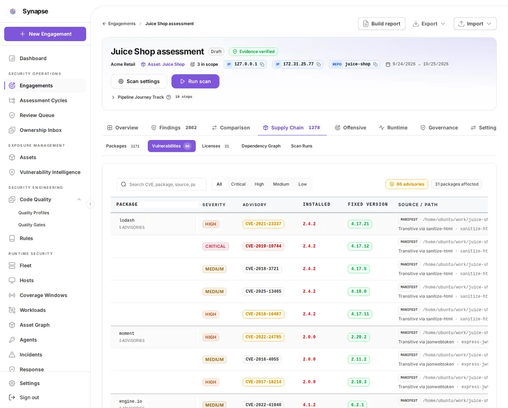Click the Run scan button
This screenshot has height=408, width=508.
pos(195,81)
